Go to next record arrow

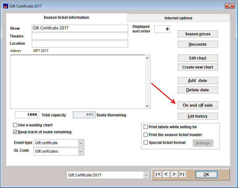pos(174,174)
